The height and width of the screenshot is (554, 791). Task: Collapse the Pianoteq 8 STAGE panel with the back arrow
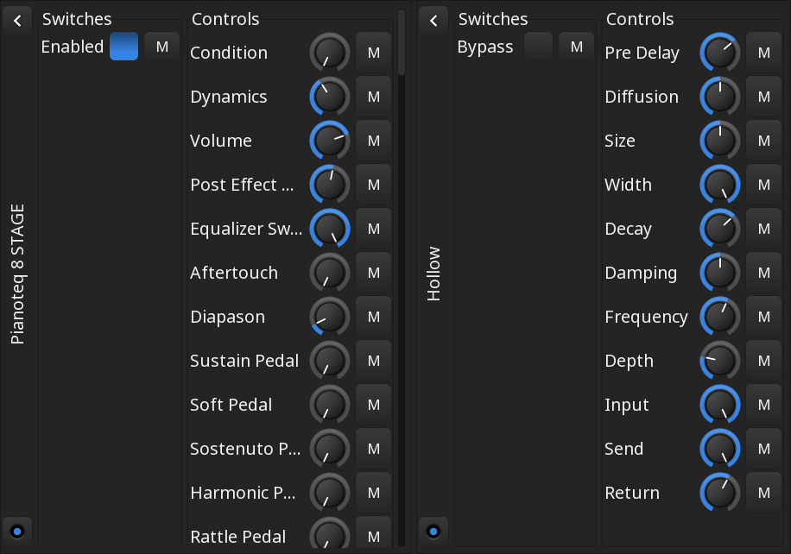click(x=17, y=21)
